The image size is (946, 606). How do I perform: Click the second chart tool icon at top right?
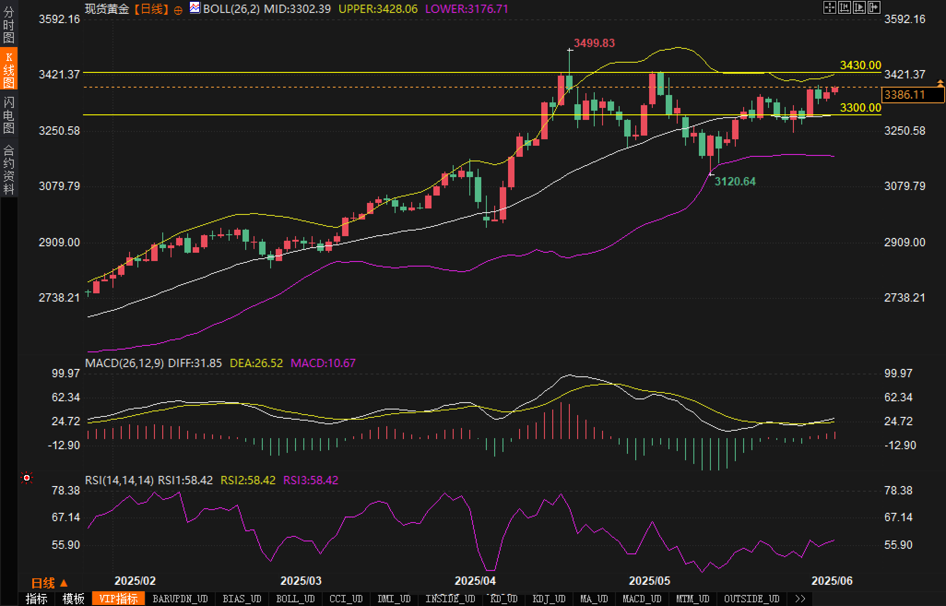click(844, 7)
